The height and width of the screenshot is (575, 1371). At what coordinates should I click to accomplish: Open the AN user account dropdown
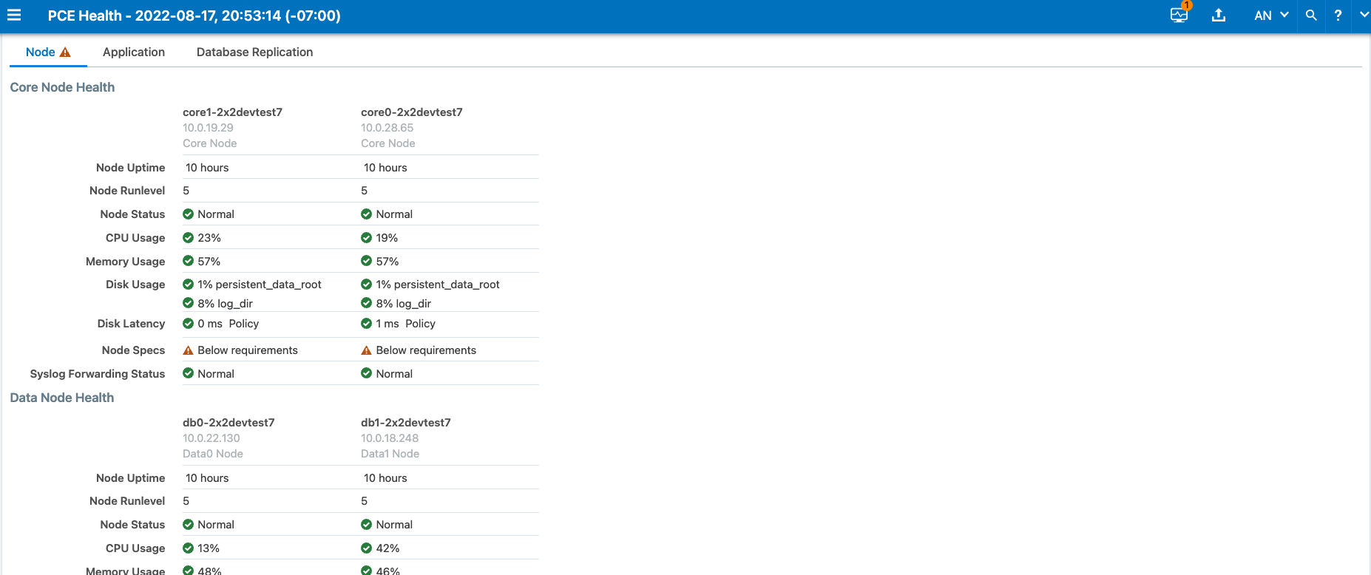tap(1271, 16)
